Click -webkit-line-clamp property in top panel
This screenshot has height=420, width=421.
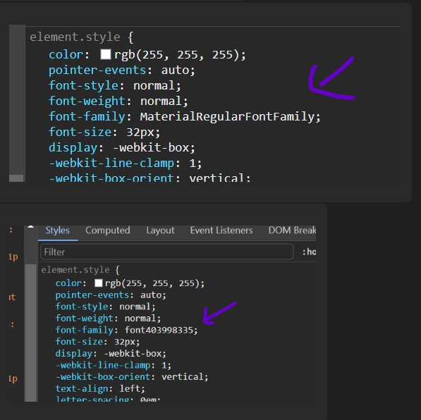[x=111, y=163]
